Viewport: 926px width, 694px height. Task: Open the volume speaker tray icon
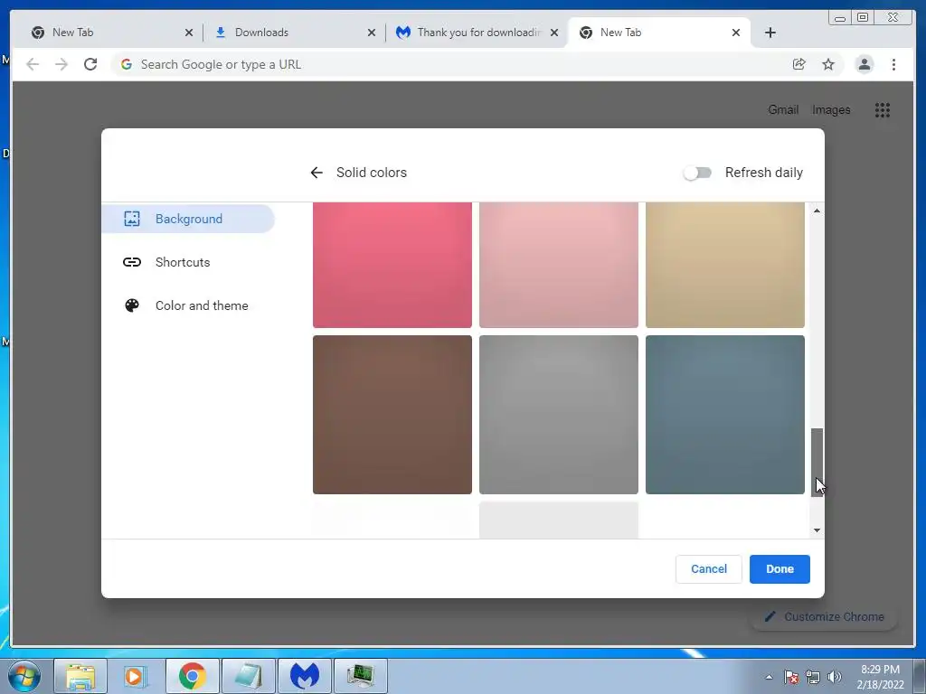point(834,677)
